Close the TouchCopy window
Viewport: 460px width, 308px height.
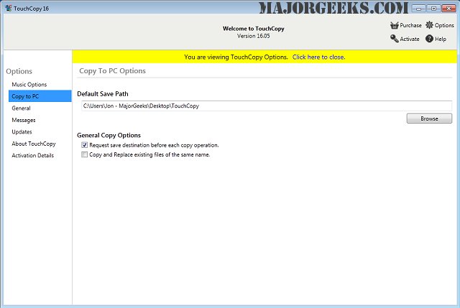(x=448, y=9)
